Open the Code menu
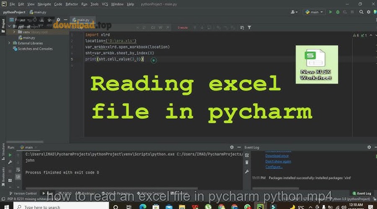 58,4
